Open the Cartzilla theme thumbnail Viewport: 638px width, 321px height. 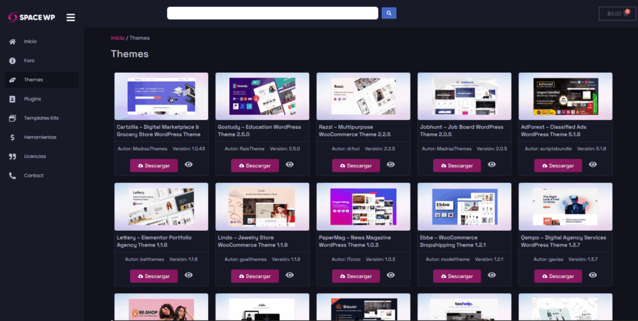(x=161, y=96)
